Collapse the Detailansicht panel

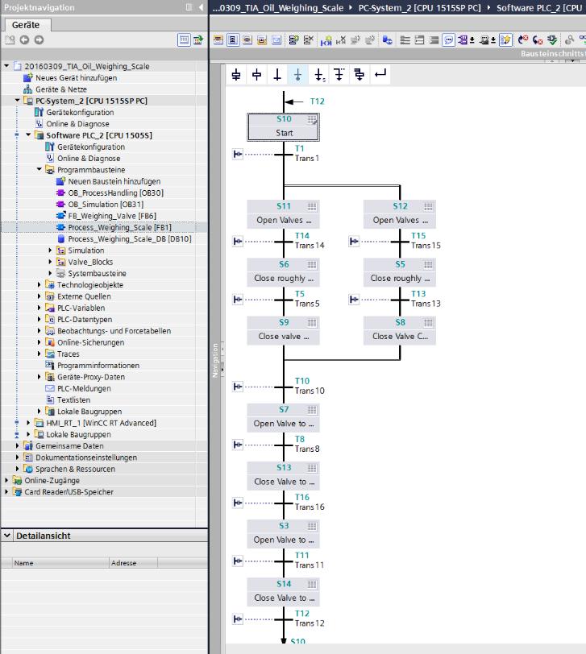(7, 535)
